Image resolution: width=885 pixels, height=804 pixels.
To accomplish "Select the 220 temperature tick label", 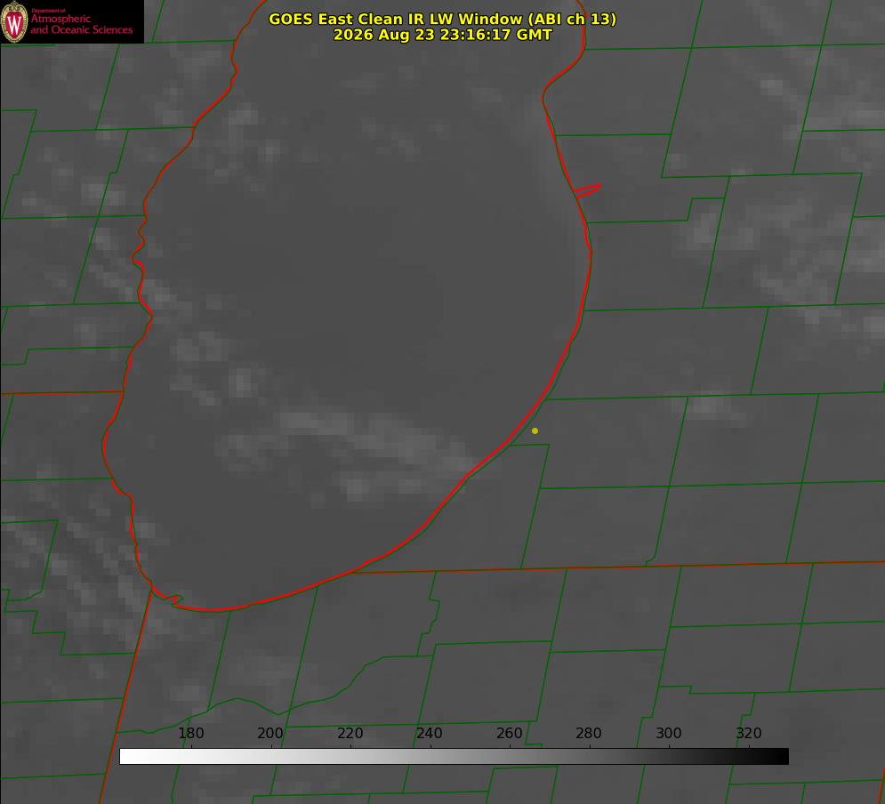I will click(x=350, y=733).
